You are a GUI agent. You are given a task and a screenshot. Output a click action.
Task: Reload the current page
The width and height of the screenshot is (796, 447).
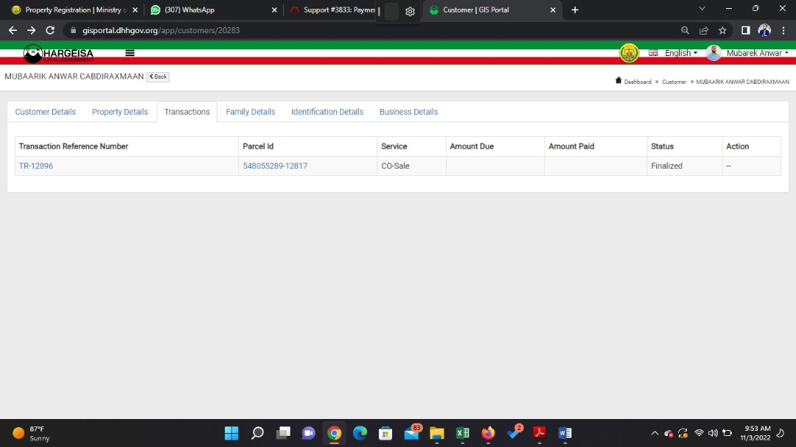coord(50,30)
